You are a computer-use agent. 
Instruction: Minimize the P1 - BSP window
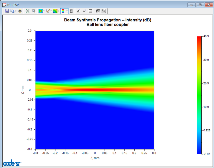[x=191, y=5]
